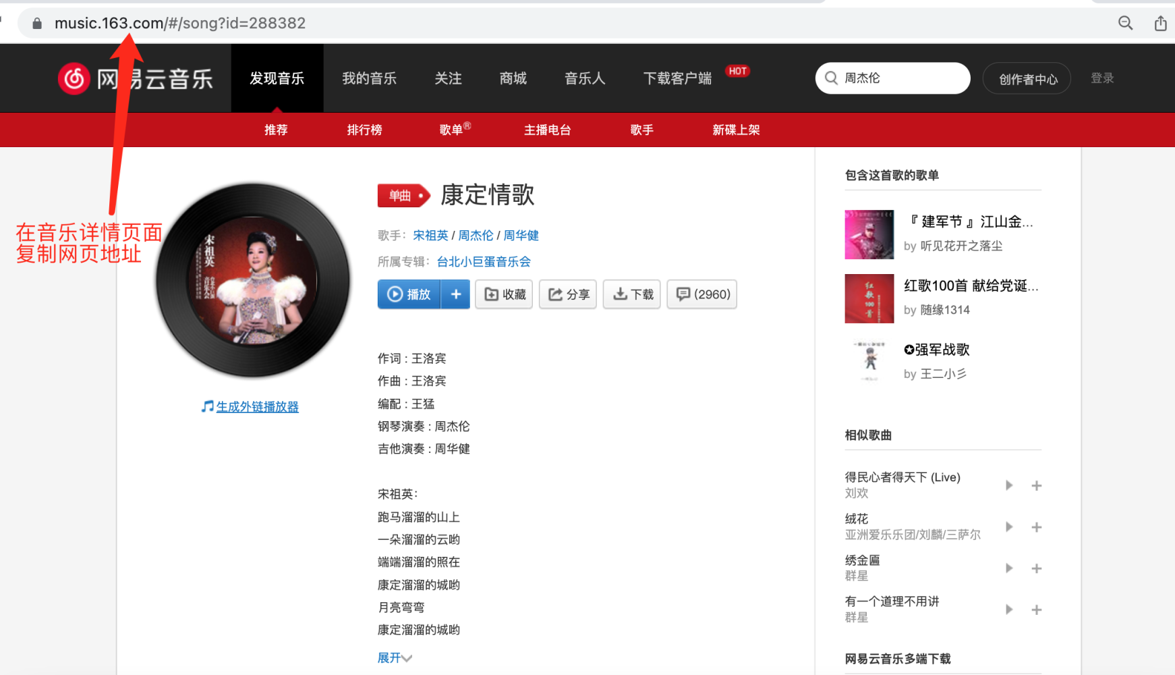Click the browser share icon
The image size is (1175, 675).
pos(1160,24)
